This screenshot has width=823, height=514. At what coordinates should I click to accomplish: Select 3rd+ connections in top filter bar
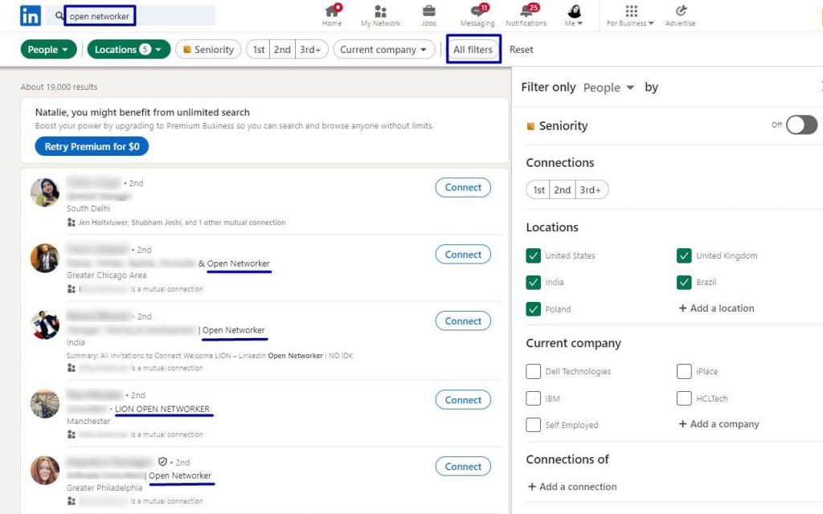[311, 49]
